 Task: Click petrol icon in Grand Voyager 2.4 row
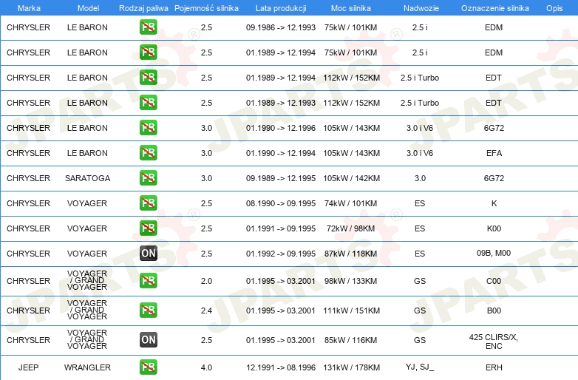[x=148, y=311]
